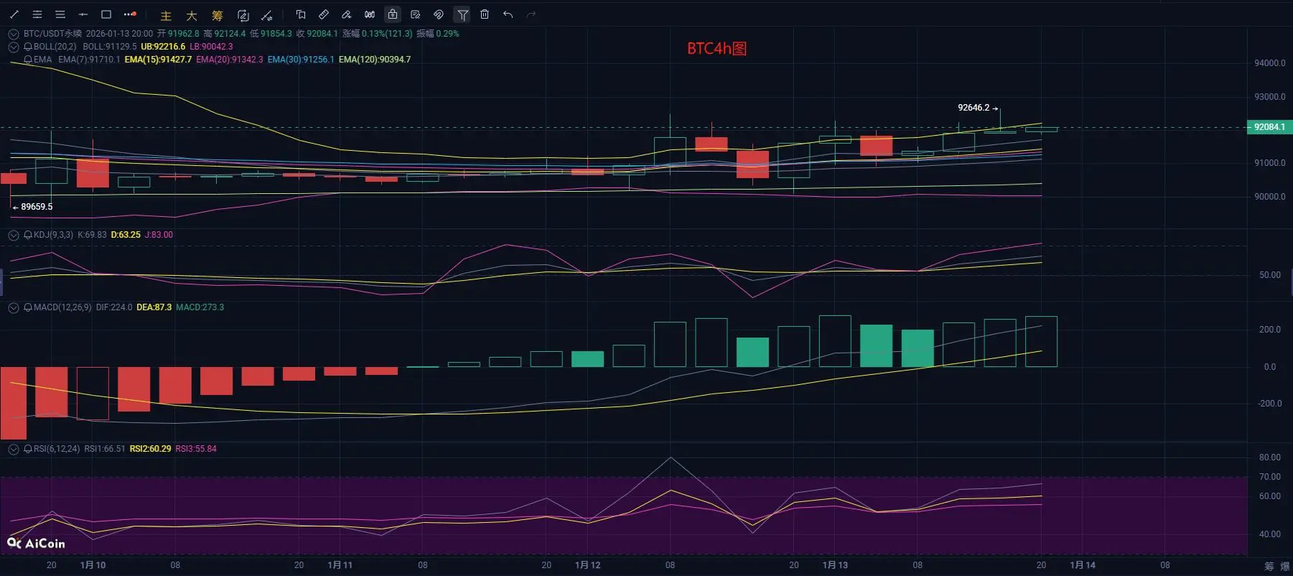Toggle the hide drawings eye icon
This screenshot has height=576, width=1293.
(x=439, y=14)
